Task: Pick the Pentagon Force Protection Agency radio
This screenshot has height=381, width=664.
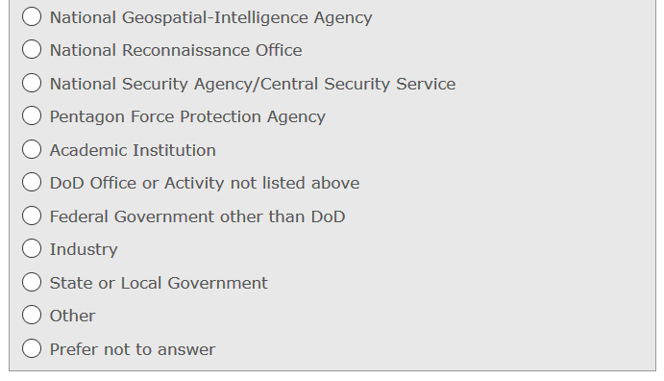Action: point(32,115)
